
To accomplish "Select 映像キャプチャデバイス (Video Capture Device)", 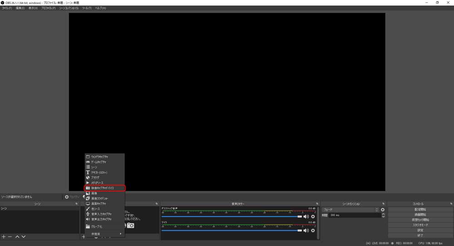I will pyautogui.click(x=104, y=188).
